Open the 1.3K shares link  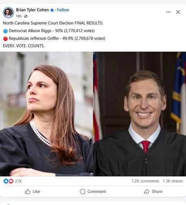(x=173, y=181)
